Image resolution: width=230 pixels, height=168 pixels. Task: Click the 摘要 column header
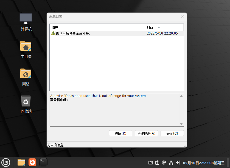[x=97, y=27]
